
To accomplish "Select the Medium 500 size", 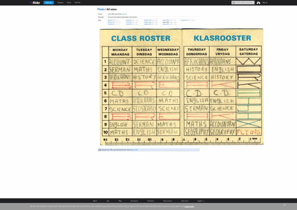I will click(148, 20).
